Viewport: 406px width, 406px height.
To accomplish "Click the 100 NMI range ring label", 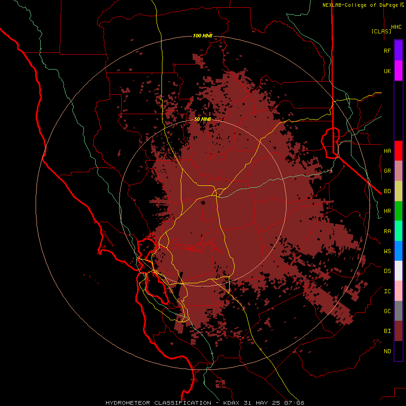I will coord(203,36).
